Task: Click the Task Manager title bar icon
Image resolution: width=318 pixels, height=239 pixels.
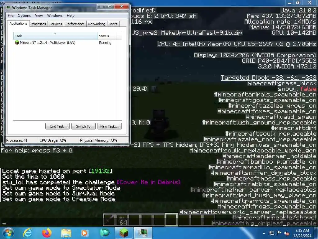Action: pos(8,7)
